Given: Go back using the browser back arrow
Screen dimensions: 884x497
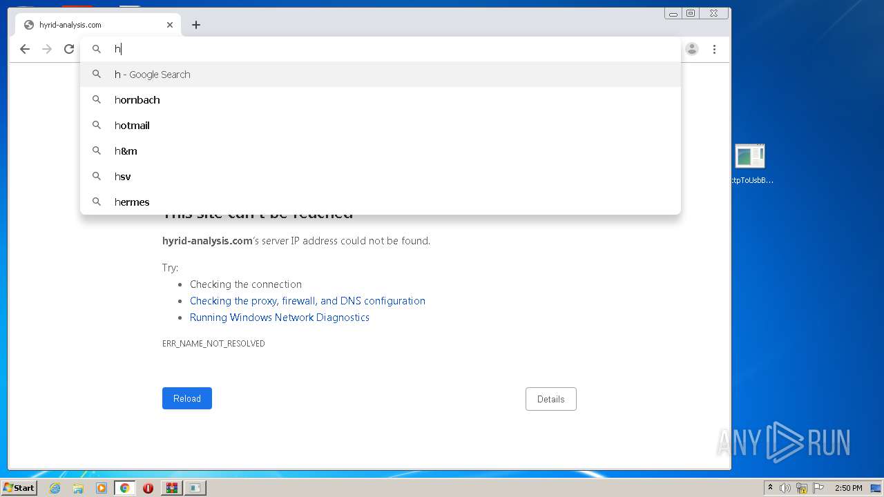Looking at the screenshot, I should pyautogui.click(x=25, y=49).
